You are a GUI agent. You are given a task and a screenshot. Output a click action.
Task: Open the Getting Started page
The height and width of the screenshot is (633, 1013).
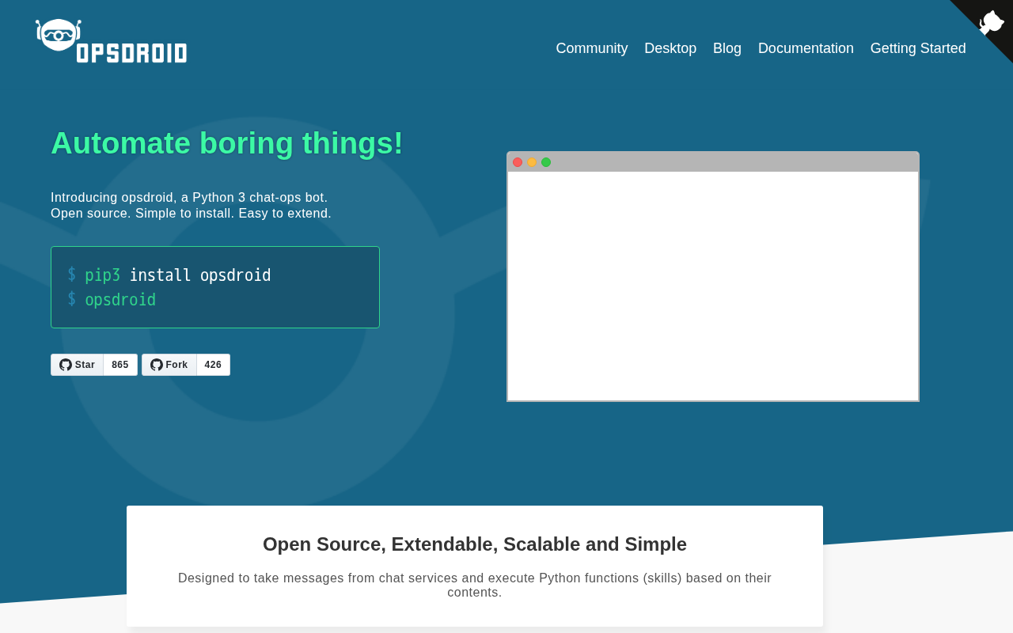click(x=918, y=48)
